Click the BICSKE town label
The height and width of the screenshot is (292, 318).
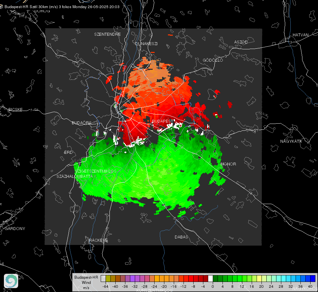16,109
